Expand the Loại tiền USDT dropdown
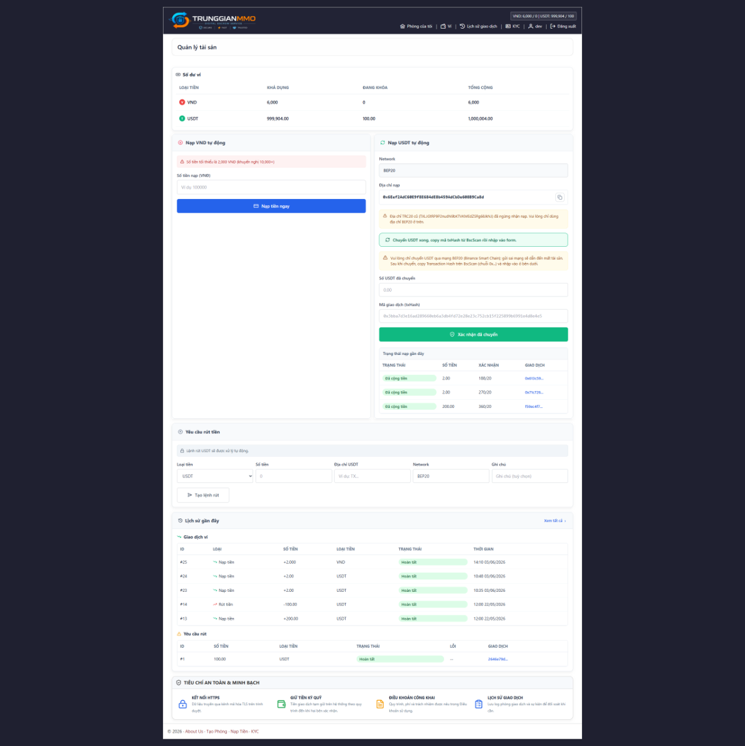The image size is (745, 746). 215,476
